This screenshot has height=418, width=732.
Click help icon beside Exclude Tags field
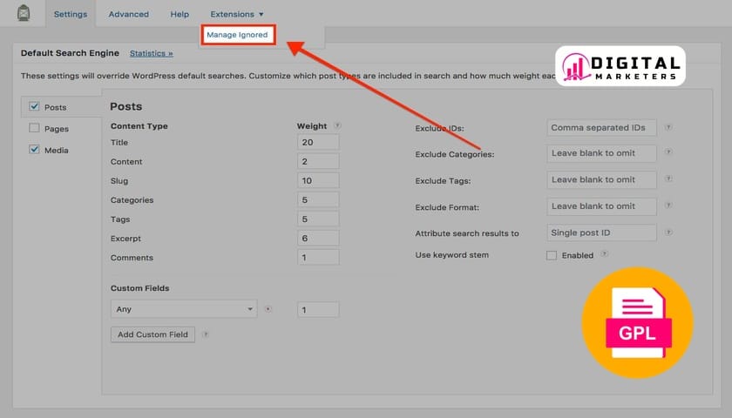(668, 179)
